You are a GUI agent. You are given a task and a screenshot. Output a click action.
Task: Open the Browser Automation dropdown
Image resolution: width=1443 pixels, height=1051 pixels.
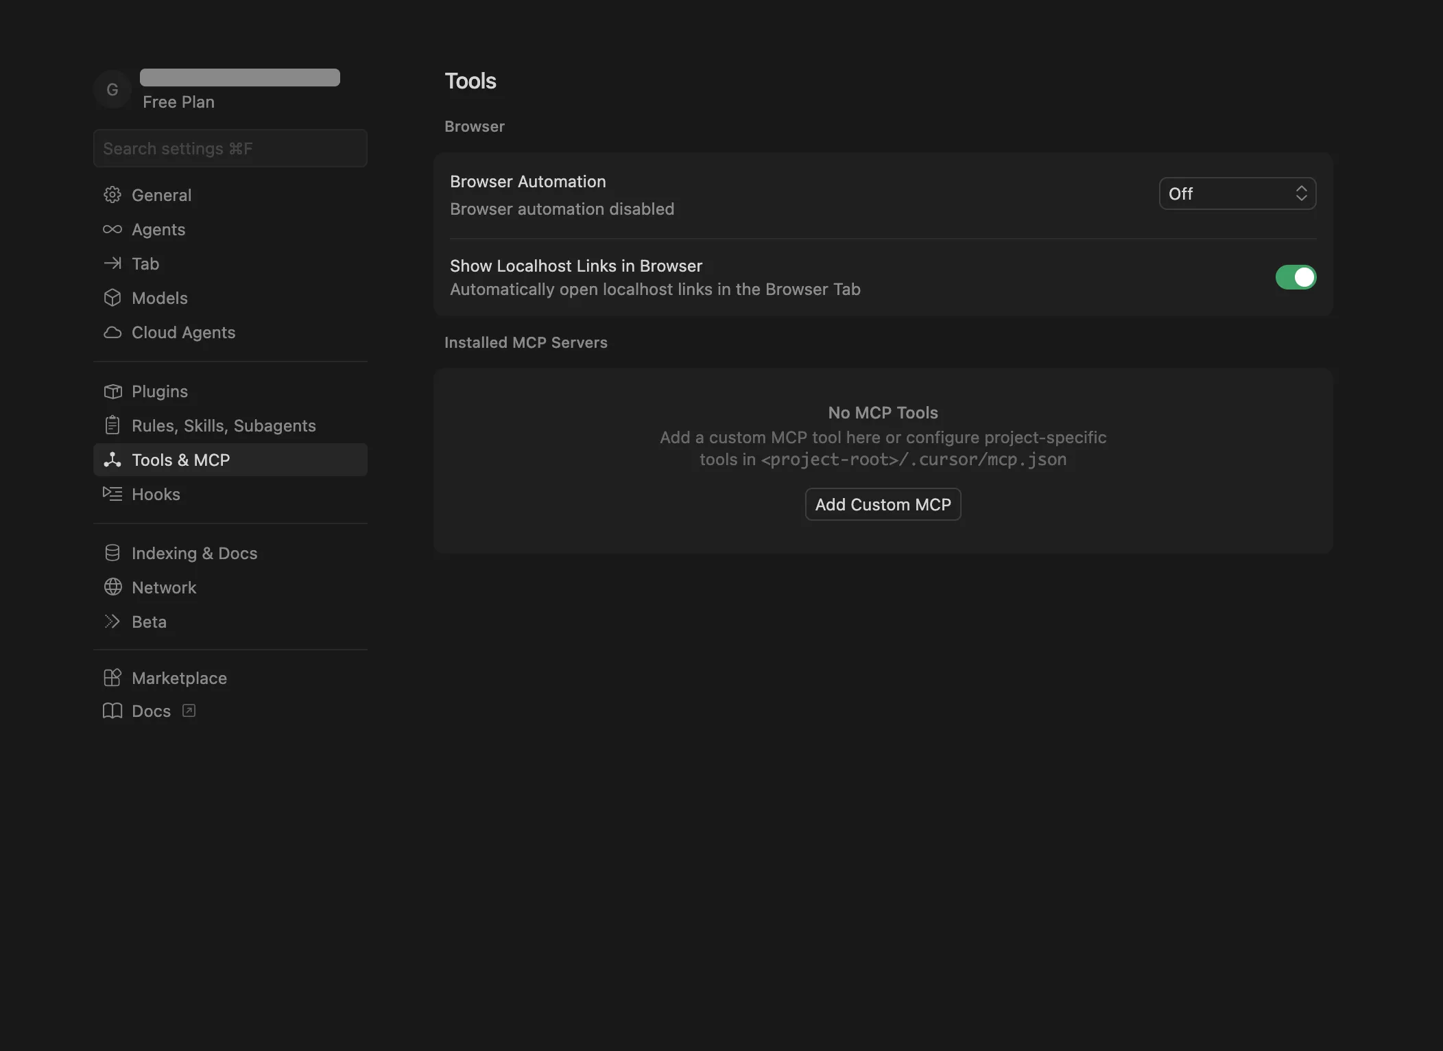1237,193
